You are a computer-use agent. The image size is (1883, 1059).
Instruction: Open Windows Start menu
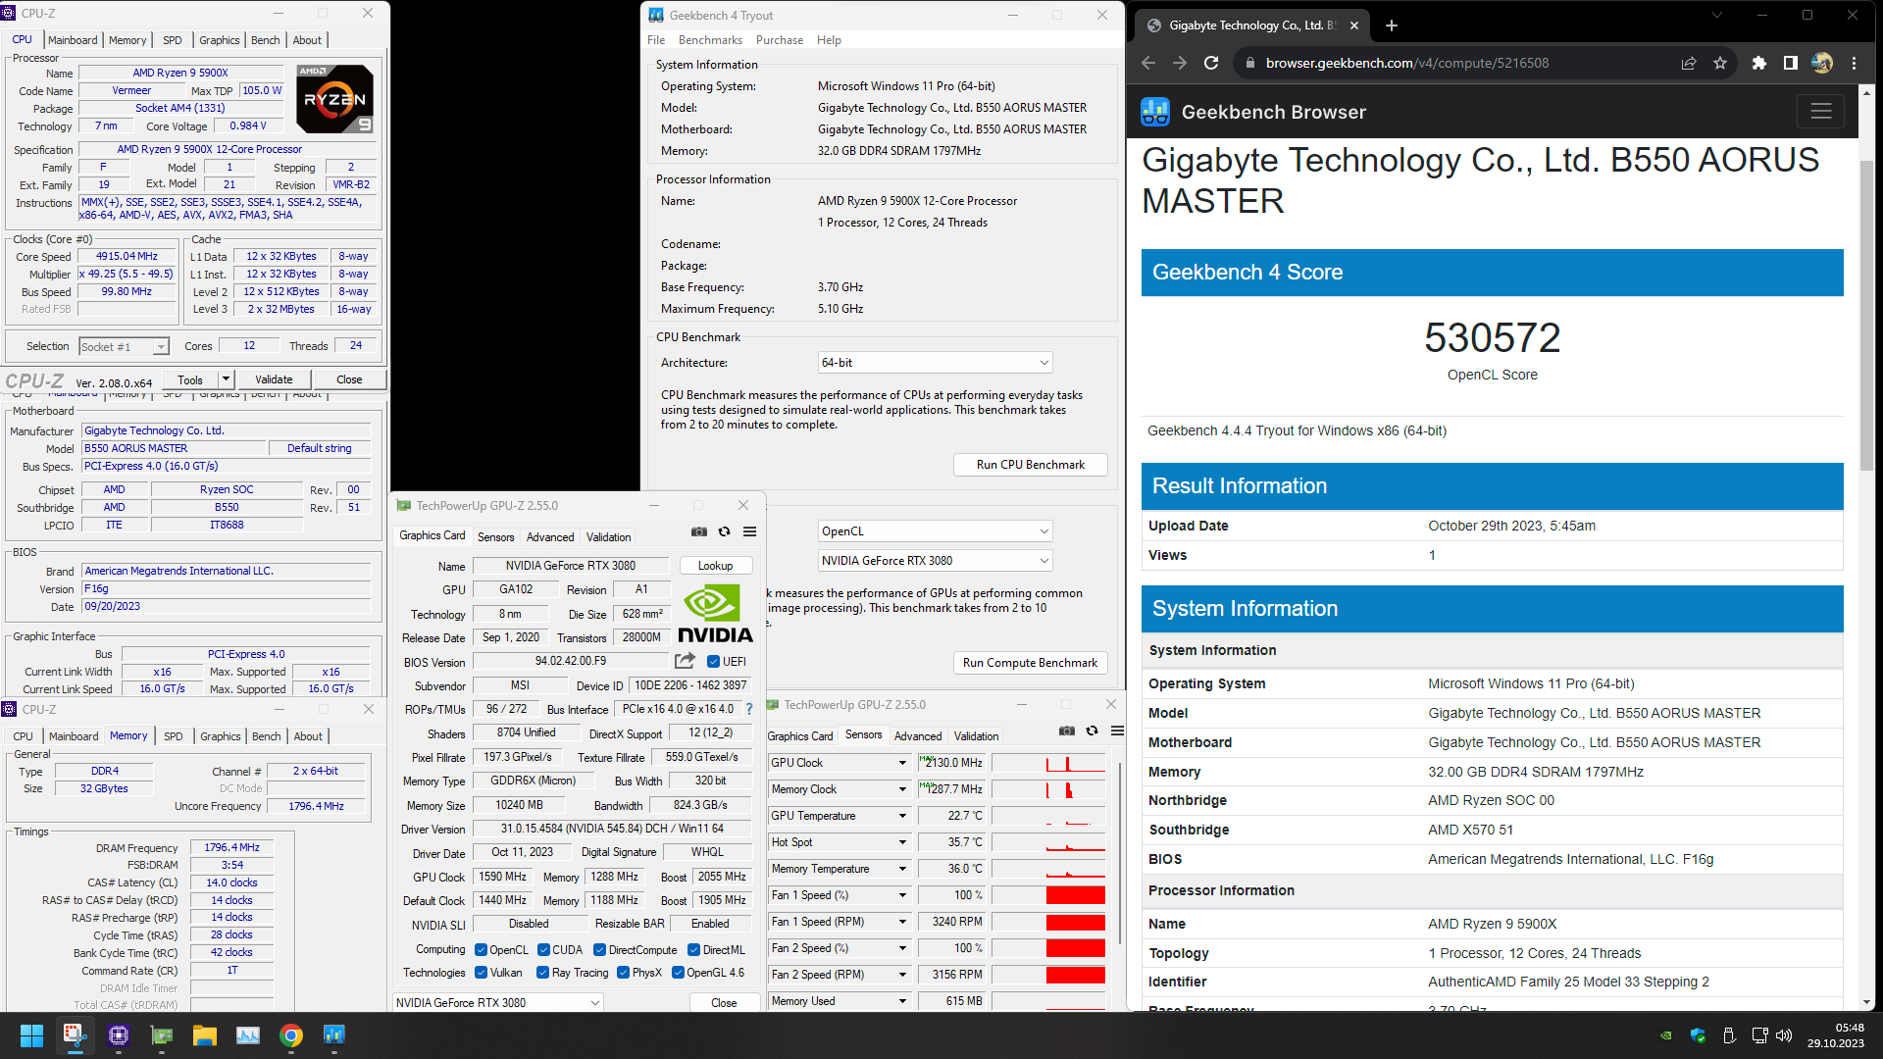[x=31, y=1035]
